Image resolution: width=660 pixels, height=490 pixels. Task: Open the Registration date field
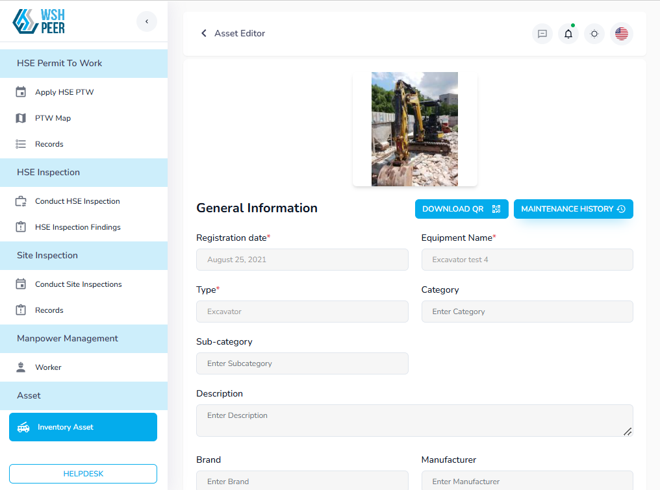[x=302, y=260]
